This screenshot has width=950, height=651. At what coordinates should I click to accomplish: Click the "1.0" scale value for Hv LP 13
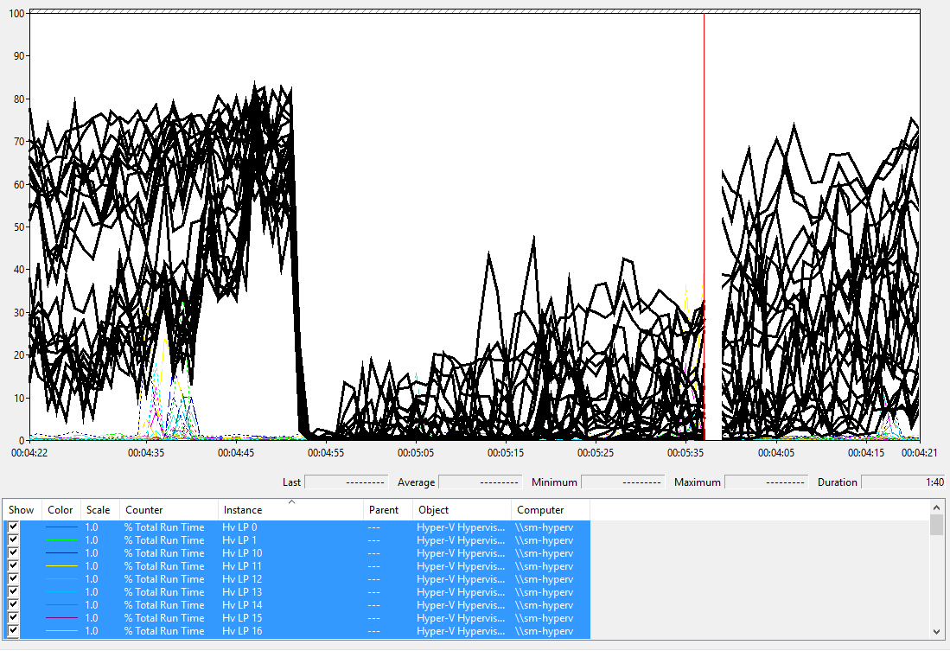(92, 592)
